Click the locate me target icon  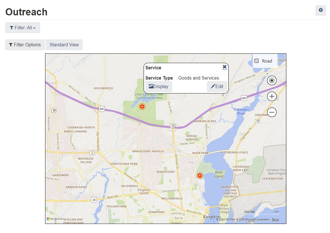[272, 80]
